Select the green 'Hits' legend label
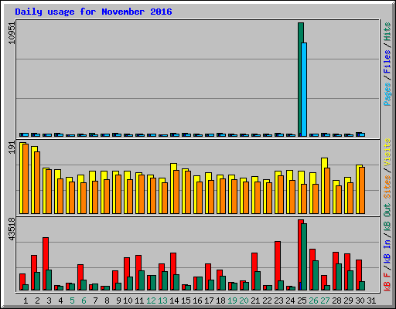This screenshot has width=396, height=309. coord(387,32)
